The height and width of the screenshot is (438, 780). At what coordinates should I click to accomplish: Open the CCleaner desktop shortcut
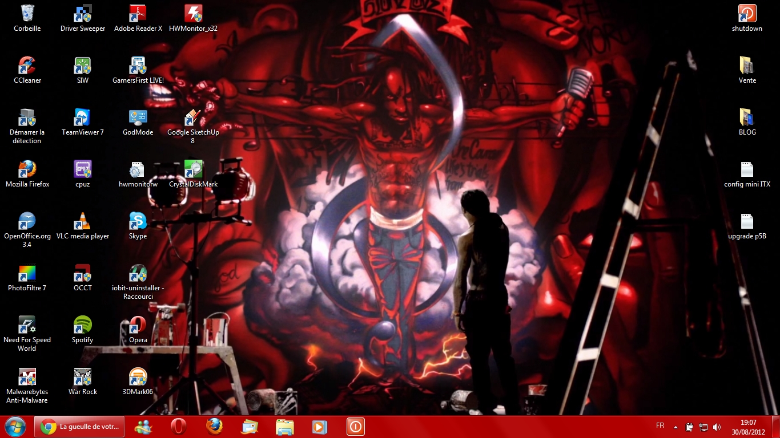coord(27,66)
